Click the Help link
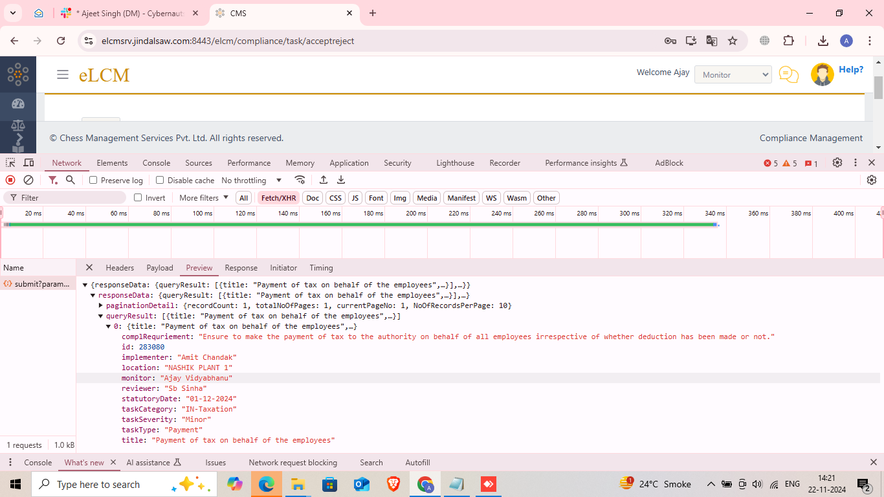 850,70
